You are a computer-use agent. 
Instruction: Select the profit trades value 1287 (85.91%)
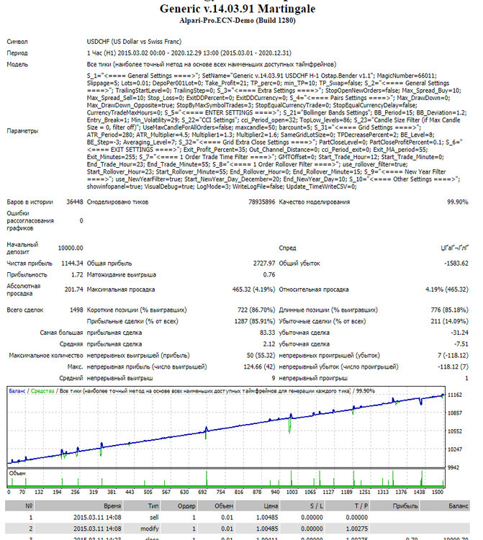coord(255,321)
